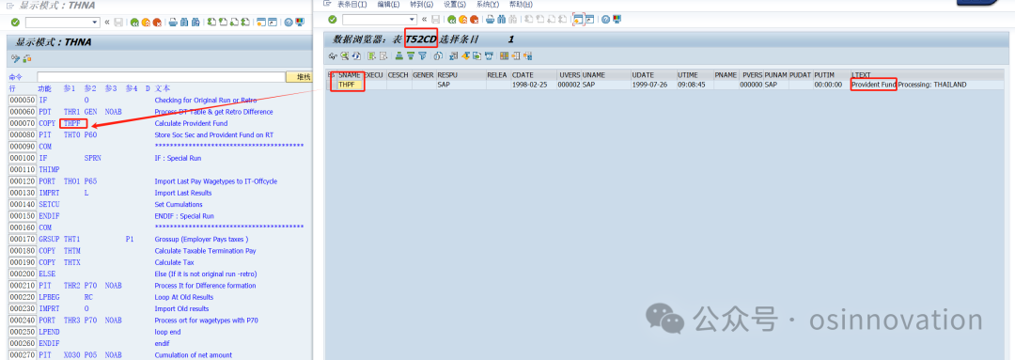Open 转到(G) menu
The image size is (1015, 360).
[421, 4]
